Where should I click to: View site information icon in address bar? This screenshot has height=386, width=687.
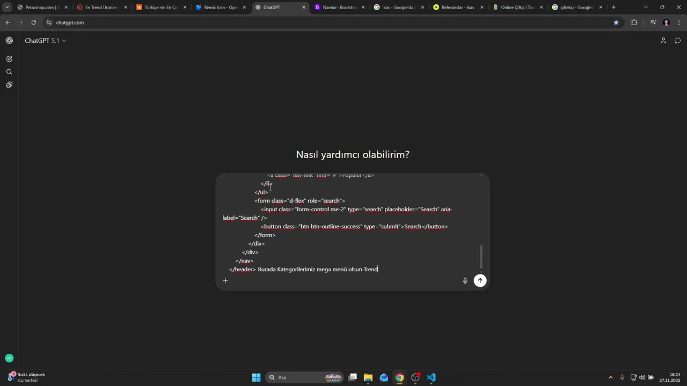point(49,23)
